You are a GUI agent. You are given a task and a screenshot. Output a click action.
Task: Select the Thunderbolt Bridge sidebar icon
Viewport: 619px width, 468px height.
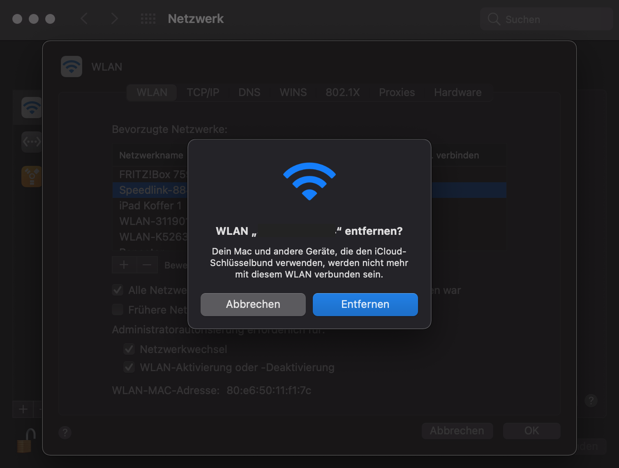point(31,142)
